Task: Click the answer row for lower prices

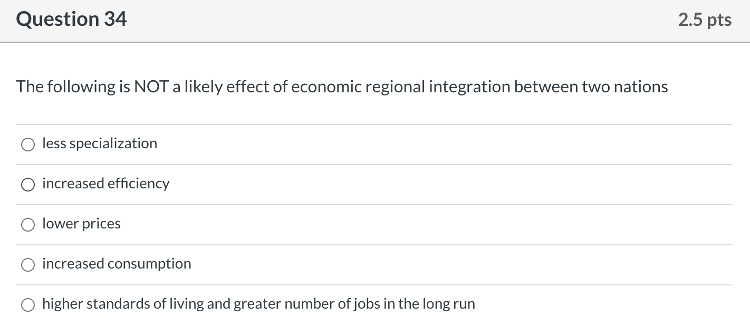Action: (369, 224)
